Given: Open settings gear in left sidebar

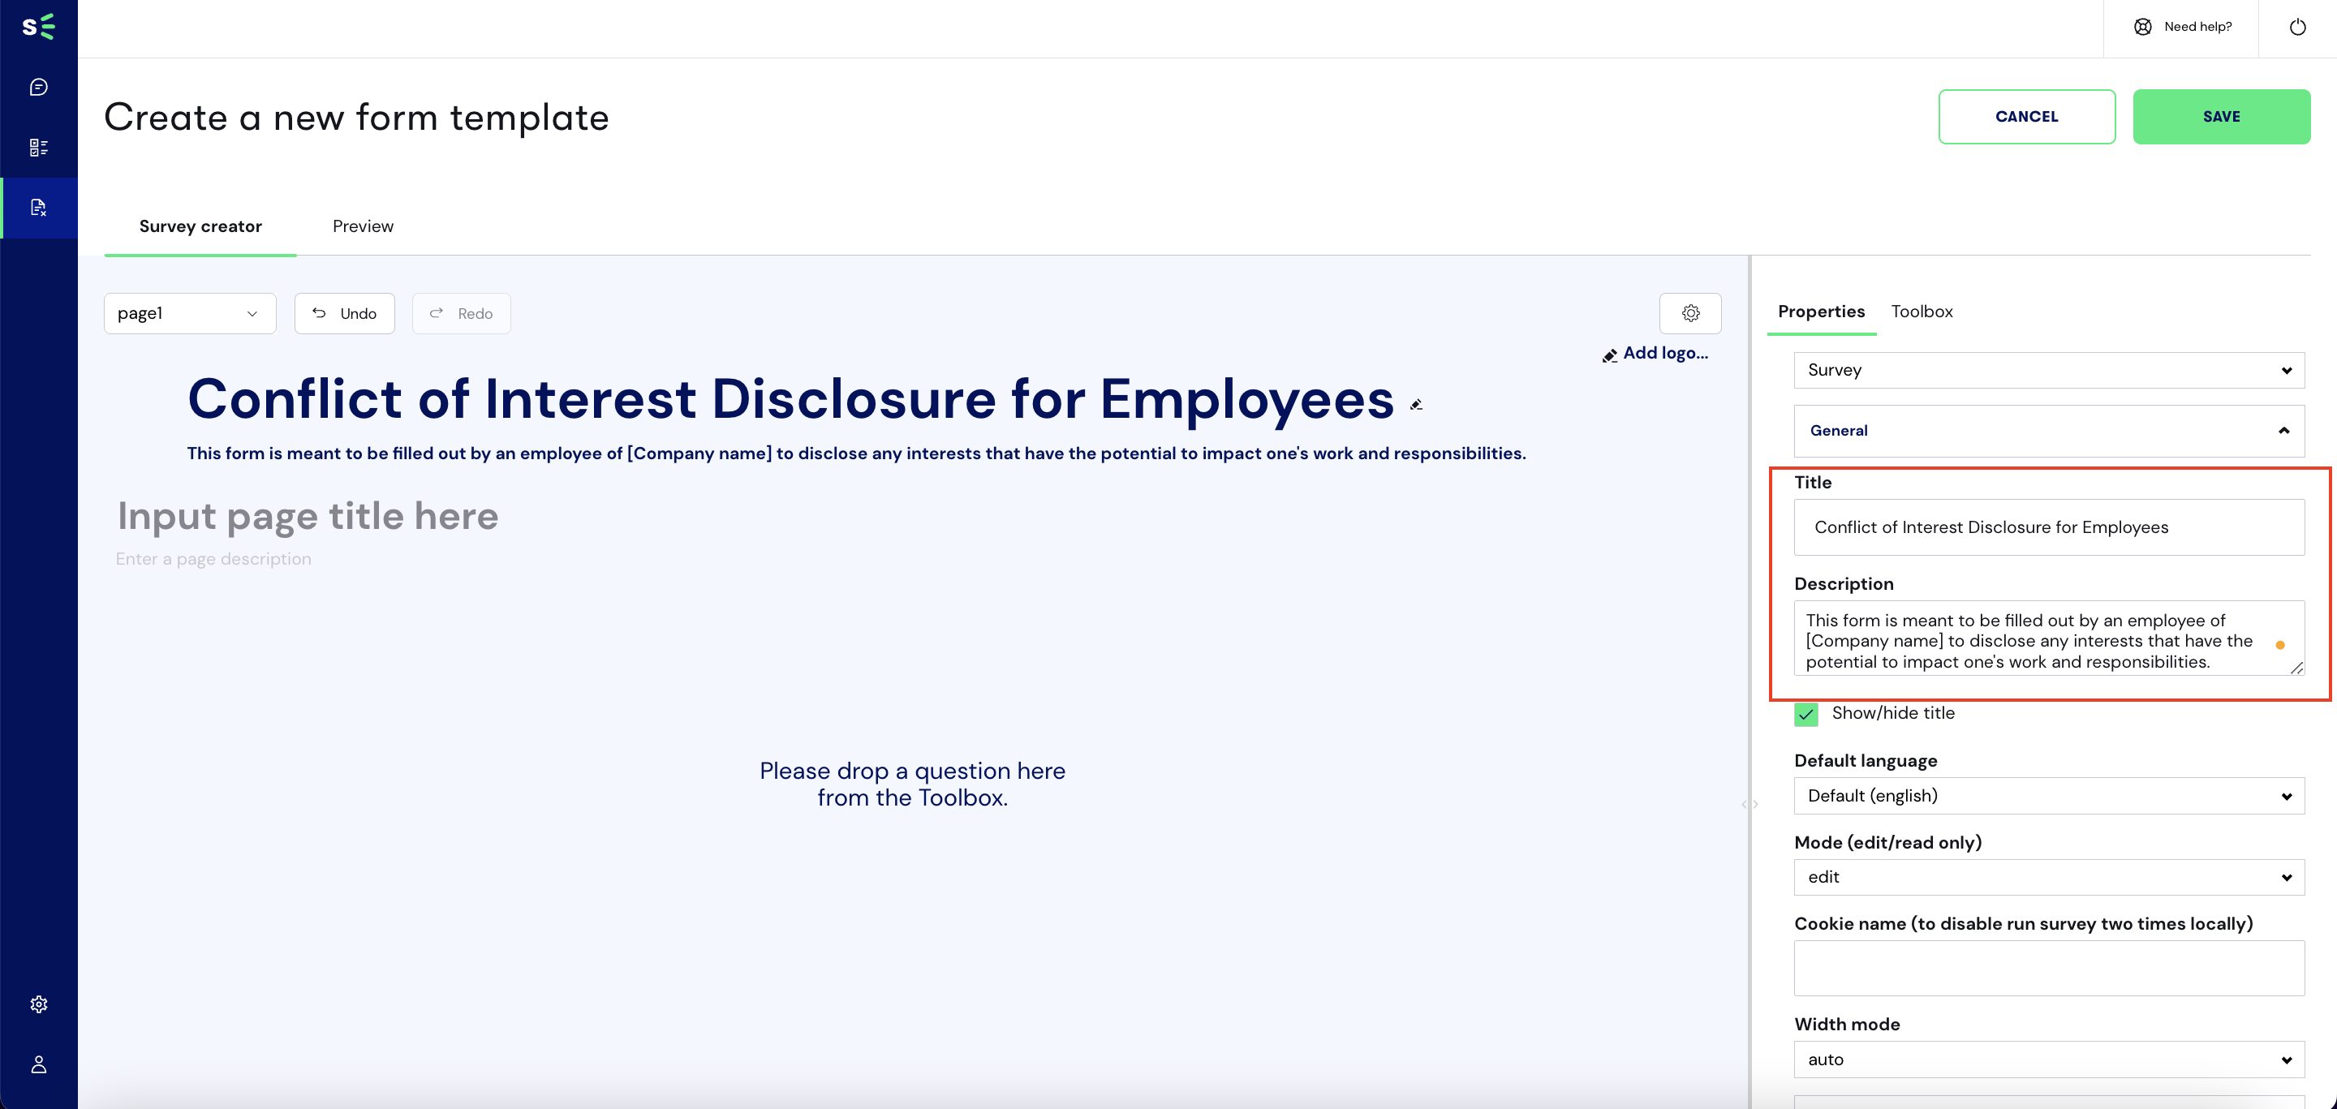Looking at the screenshot, I should pyautogui.click(x=38, y=1004).
